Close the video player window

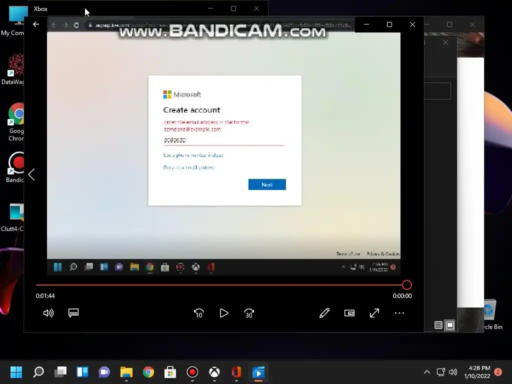[412, 24]
